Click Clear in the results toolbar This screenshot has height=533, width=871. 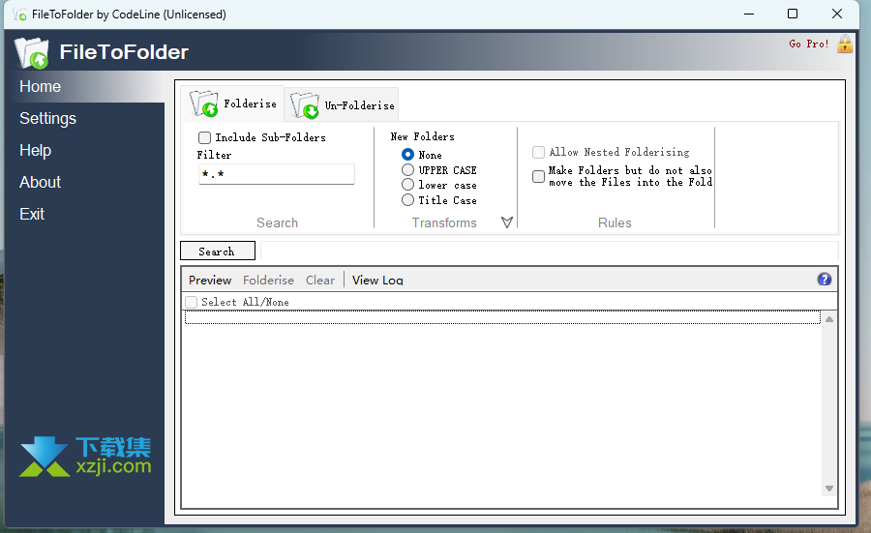point(320,281)
